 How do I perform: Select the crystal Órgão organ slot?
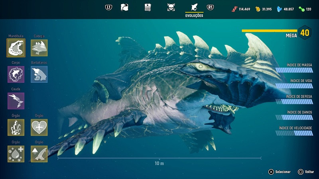click(x=16, y=127)
